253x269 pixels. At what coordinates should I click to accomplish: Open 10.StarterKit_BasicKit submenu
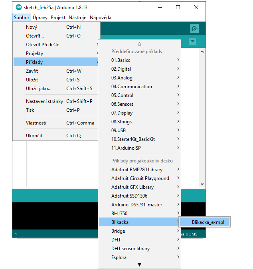(x=140, y=139)
